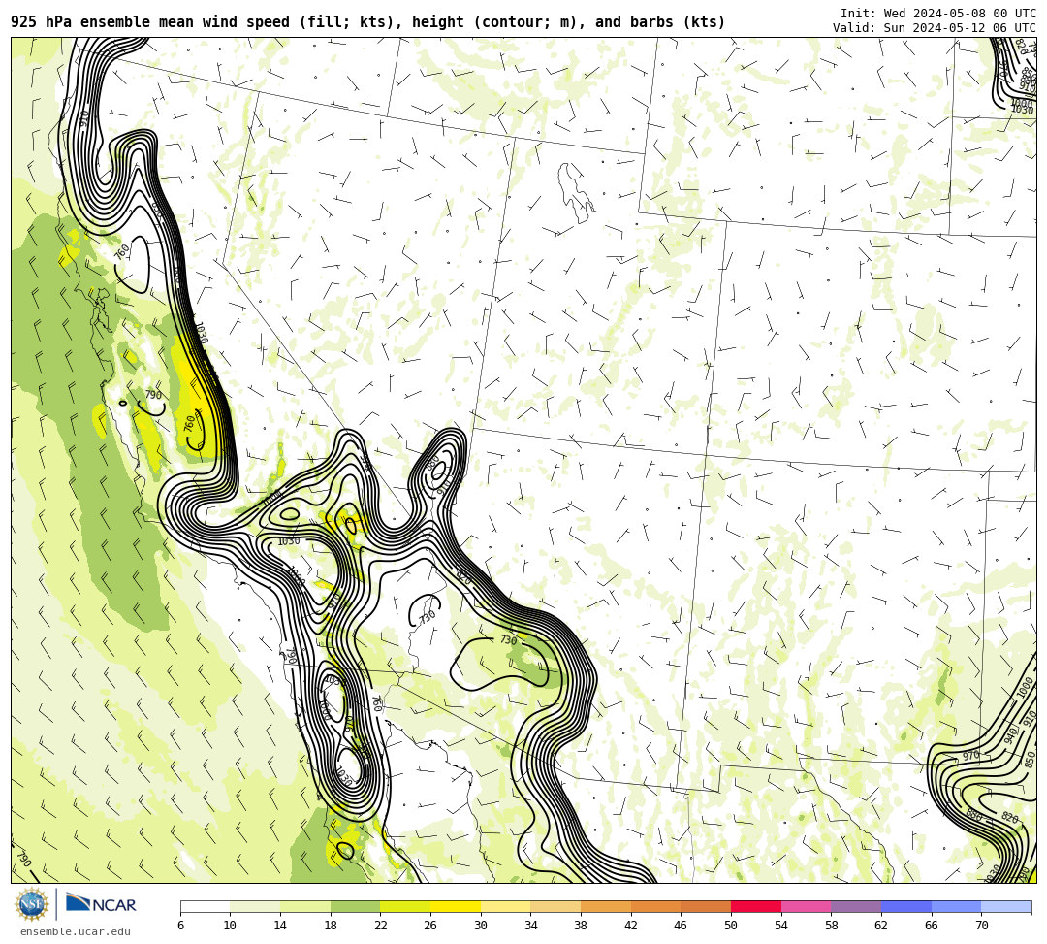The width and height of the screenshot is (1047, 944).
Task: Open the ensemble.ucar.edu link text
Action: coord(76,931)
